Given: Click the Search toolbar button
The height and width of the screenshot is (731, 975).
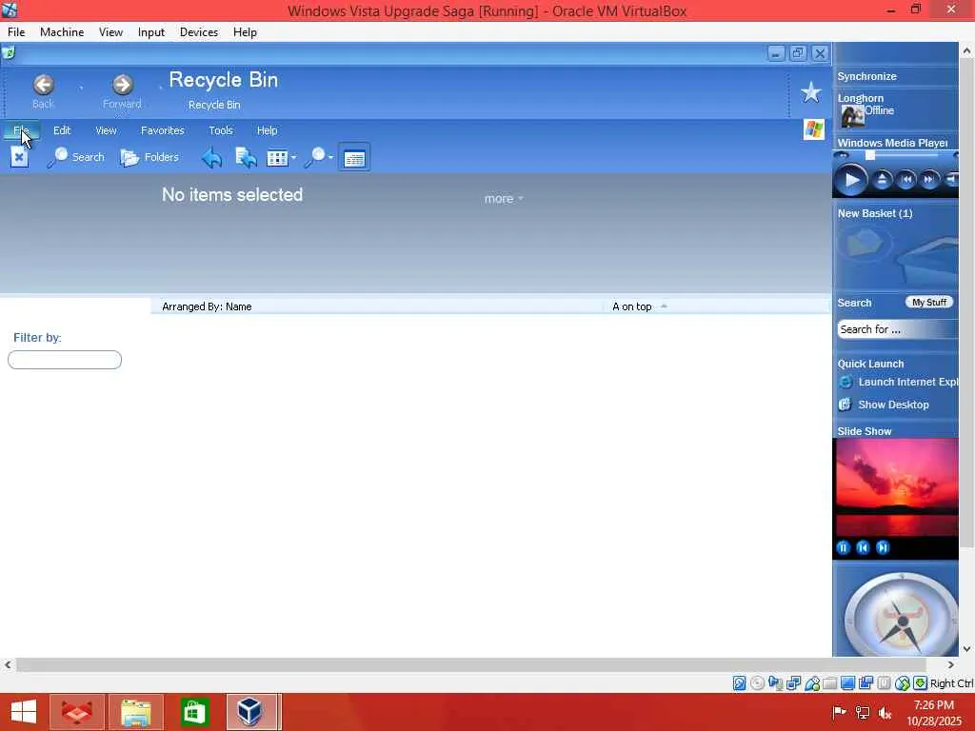Looking at the screenshot, I should (x=76, y=157).
